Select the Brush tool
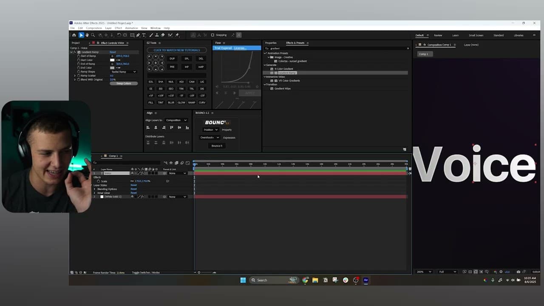 (x=150, y=35)
